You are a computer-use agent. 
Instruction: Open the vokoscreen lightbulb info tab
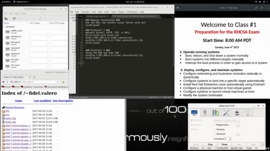pyautogui.click(x=248, y=113)
